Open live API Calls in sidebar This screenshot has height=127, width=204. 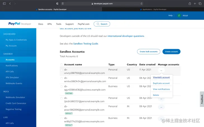[x=10, y=123]
